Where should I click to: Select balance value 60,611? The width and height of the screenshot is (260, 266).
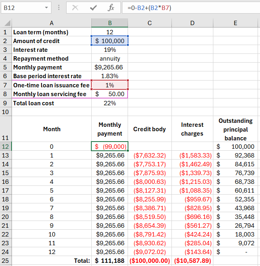[x=235, y=191]
